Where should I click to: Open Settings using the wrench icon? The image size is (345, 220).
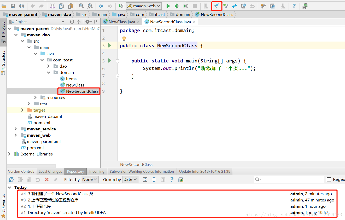[x=263, y=6]
